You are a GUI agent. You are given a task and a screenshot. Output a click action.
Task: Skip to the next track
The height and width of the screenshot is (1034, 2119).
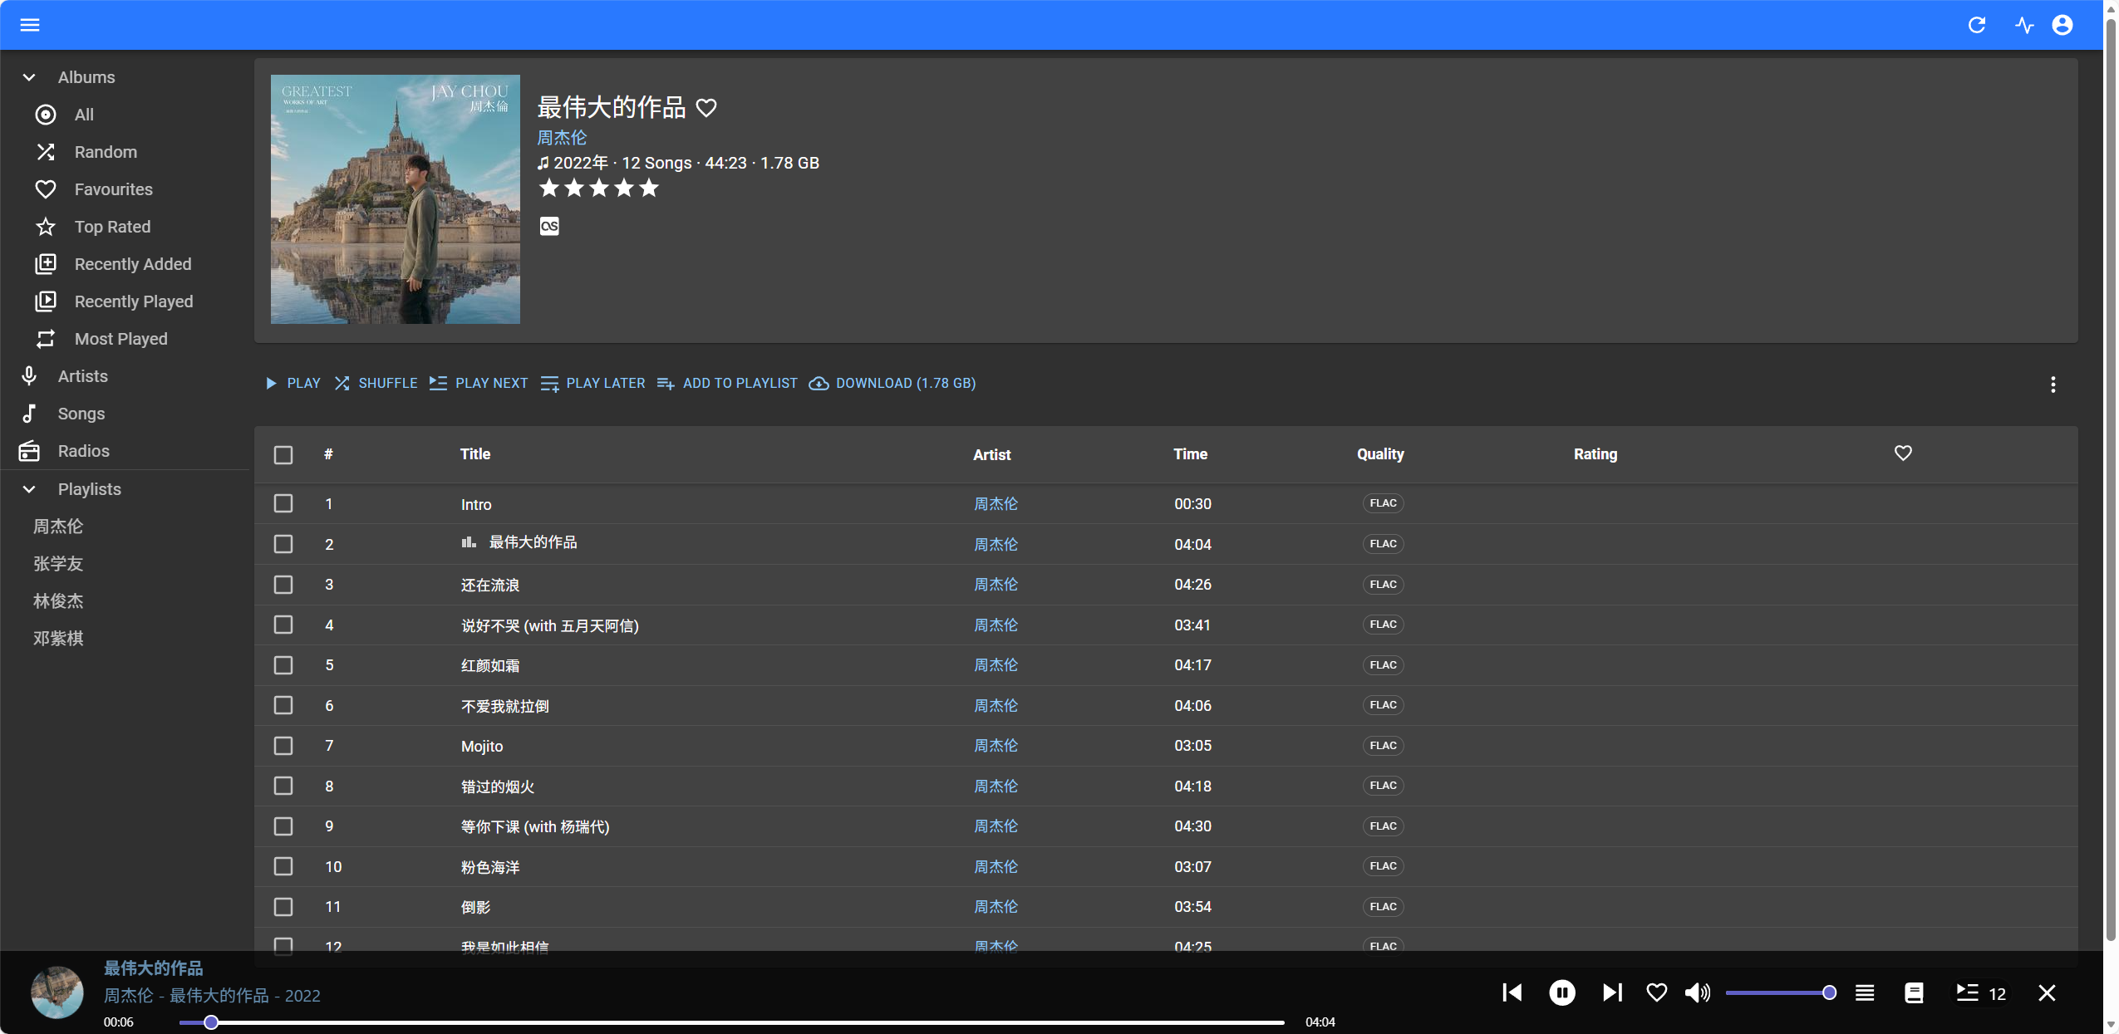coord(1611,992)
